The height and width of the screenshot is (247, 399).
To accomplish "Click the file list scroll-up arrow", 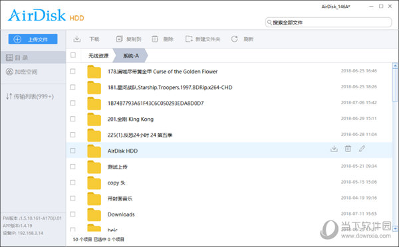I will [395, 66].
